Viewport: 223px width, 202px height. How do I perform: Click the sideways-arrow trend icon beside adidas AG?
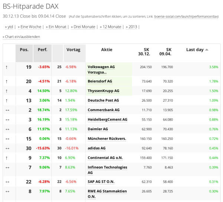point(6,148)
